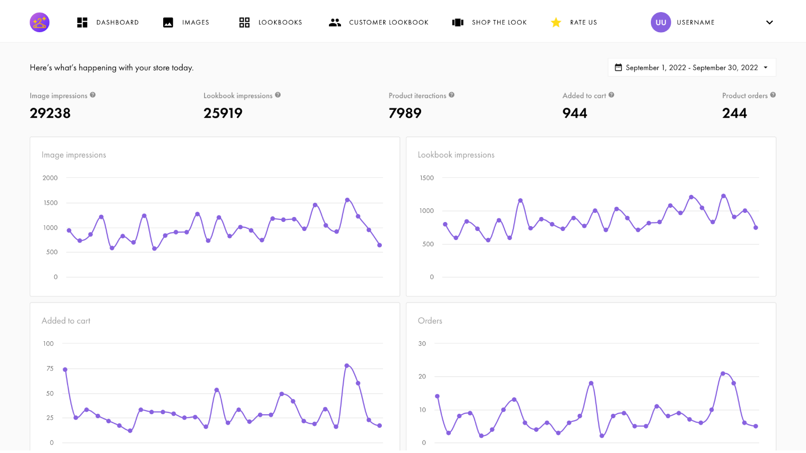Click the Lookbooks four-squares icon
Screen dimensions: 806x453
[244, 22]
